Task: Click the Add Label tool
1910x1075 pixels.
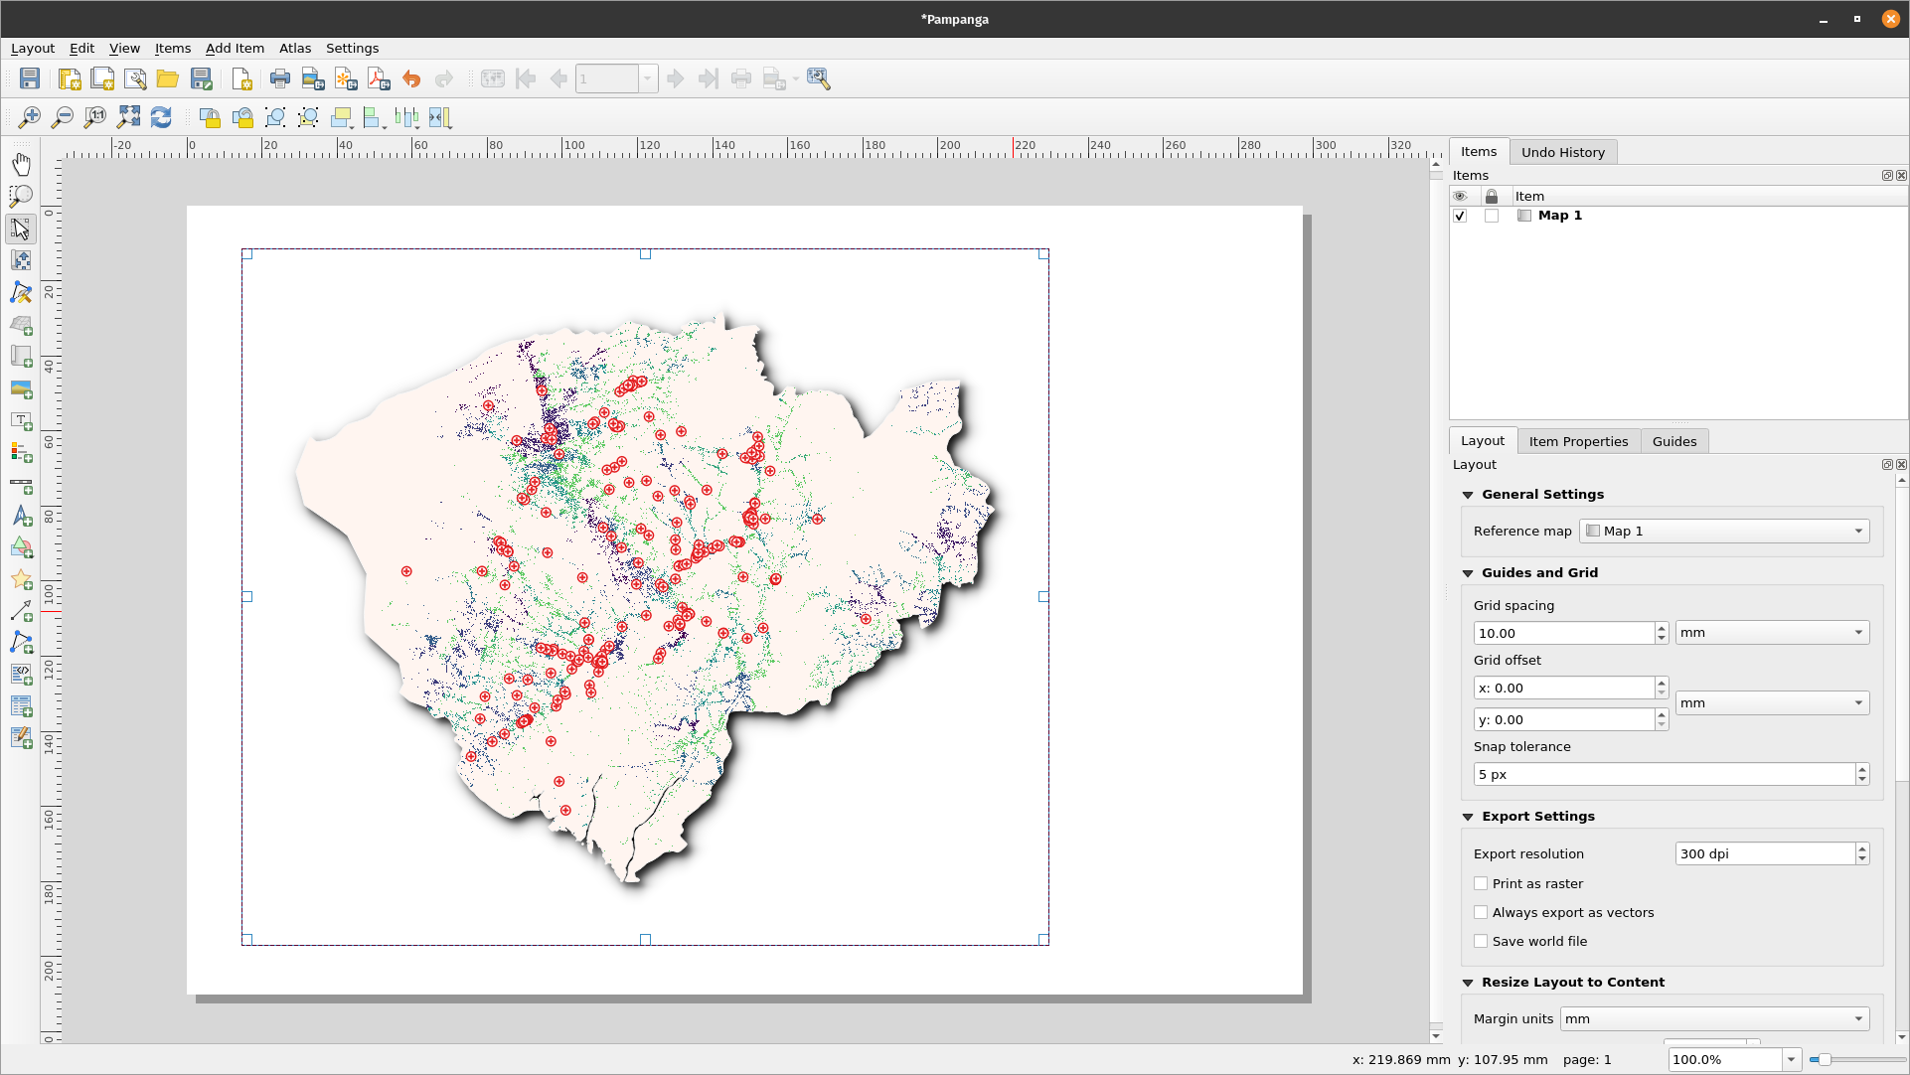Action: (21, 421)
